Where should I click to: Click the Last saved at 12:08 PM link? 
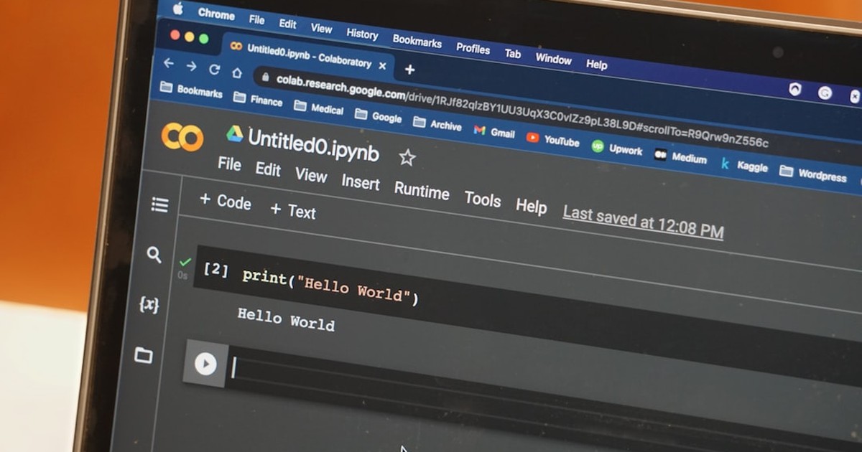point(643,222)
